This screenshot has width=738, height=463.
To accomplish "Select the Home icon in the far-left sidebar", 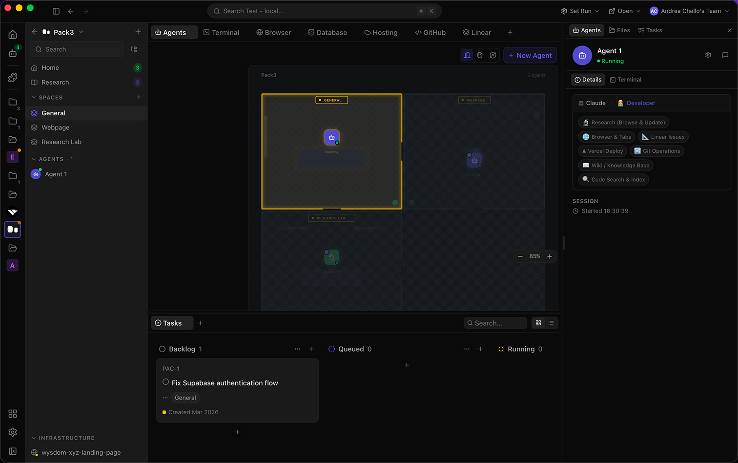I will 12,34.
